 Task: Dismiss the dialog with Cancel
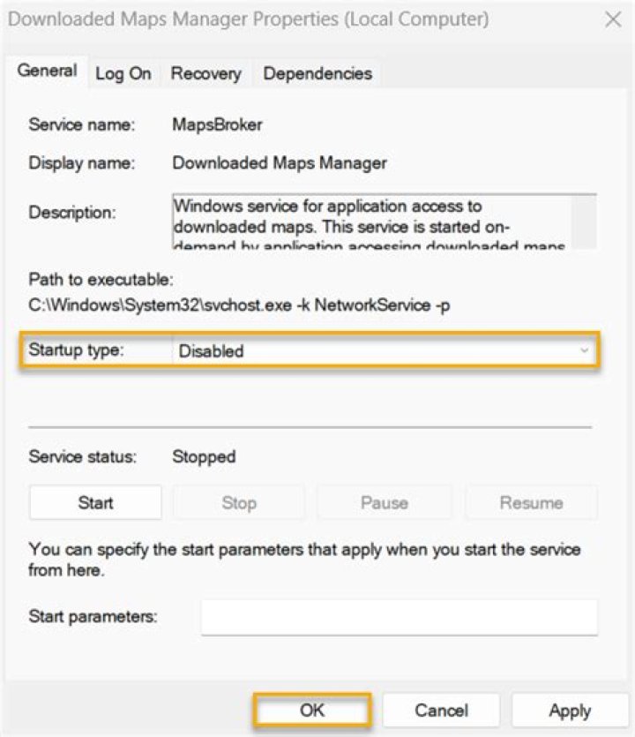pyautogui.click(x=440, y=710)
